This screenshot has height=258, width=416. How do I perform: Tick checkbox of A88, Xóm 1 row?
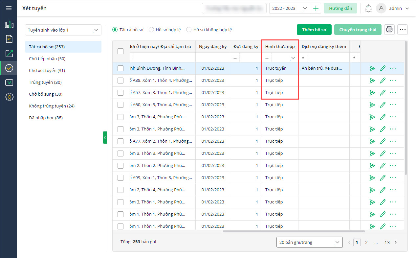[x=120, y=81]
